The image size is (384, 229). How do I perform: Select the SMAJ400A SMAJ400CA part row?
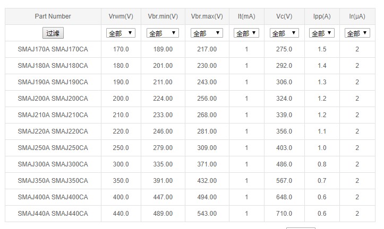point(53,197)
